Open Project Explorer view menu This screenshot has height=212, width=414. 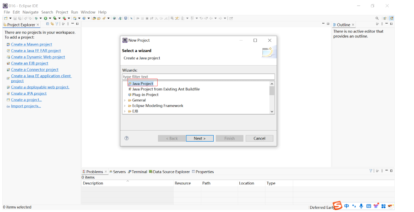[68, 24]
